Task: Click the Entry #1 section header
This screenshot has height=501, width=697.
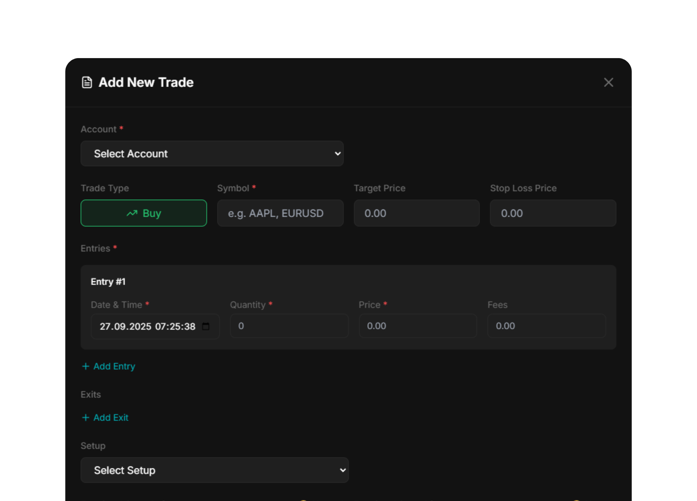Action: coord(108,282)
